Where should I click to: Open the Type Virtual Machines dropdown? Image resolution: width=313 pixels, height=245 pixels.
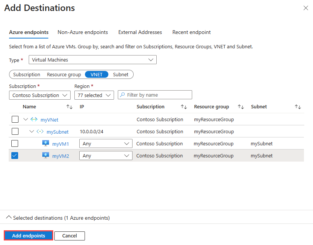[93, 60]
